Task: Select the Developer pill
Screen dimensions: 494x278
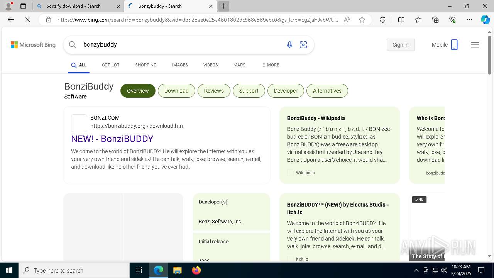Action: [286, 91]
